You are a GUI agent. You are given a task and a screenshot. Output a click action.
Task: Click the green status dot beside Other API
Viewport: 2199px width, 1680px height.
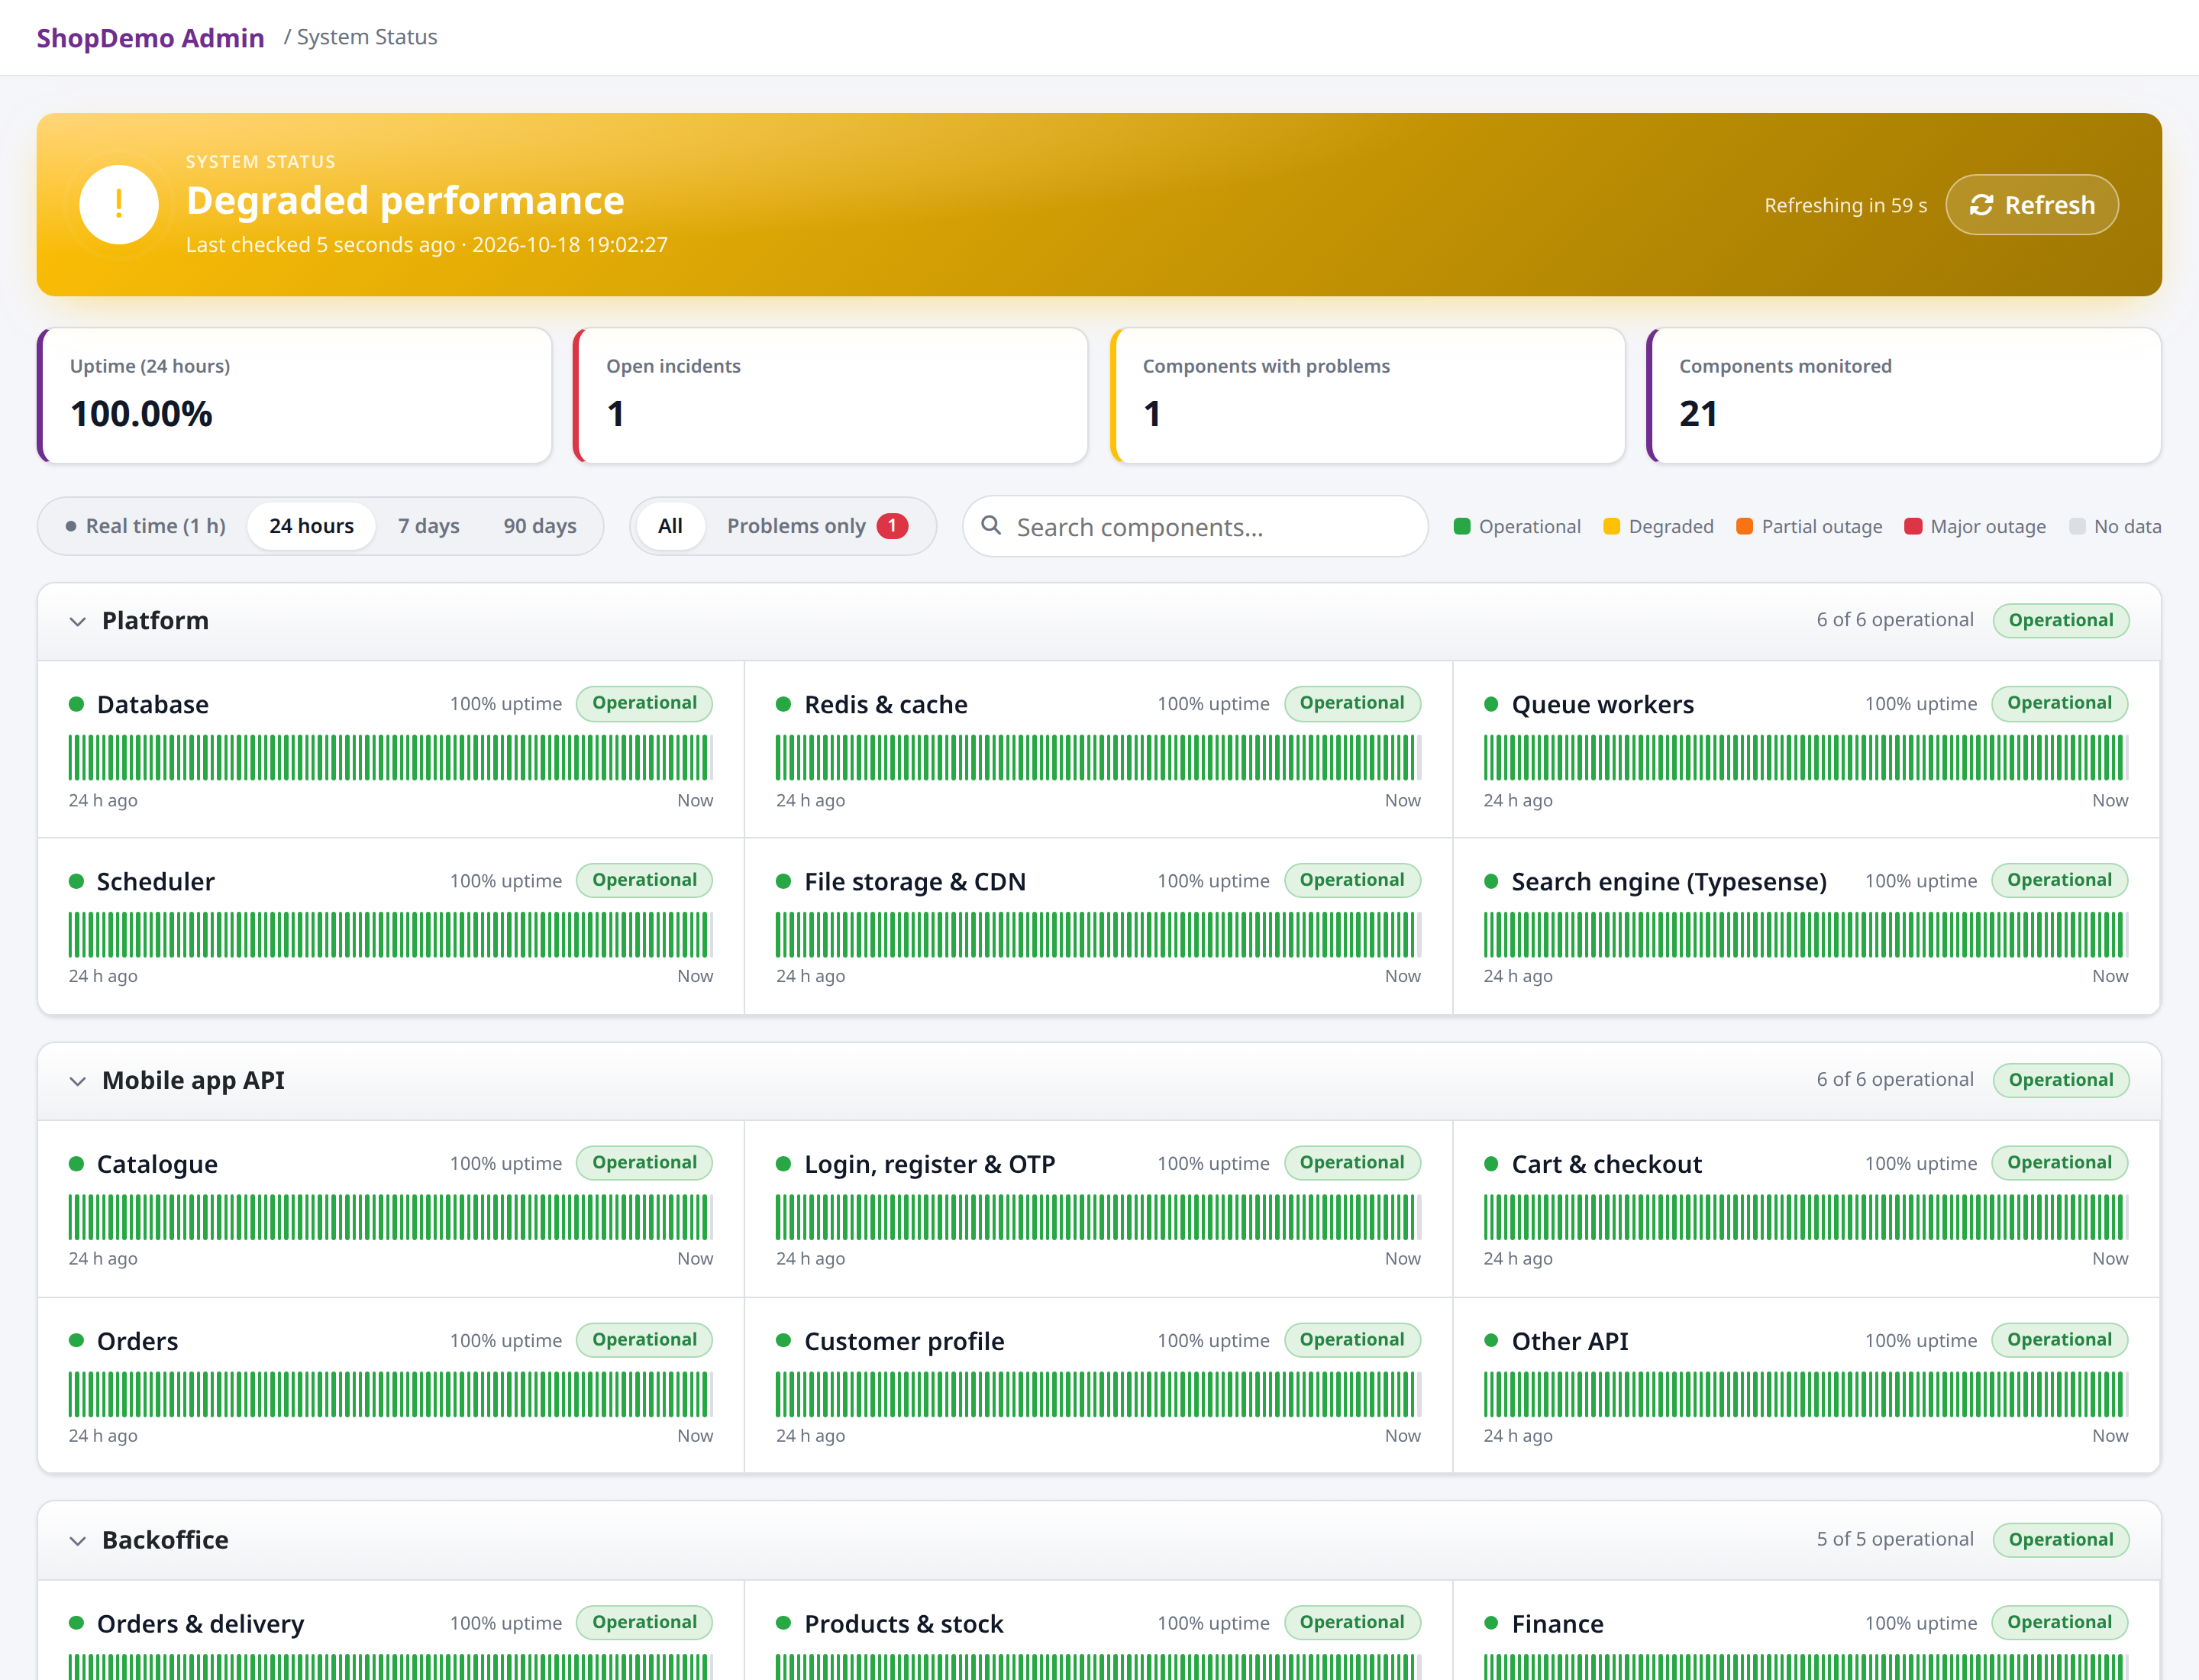[x=1491, y=1341]
